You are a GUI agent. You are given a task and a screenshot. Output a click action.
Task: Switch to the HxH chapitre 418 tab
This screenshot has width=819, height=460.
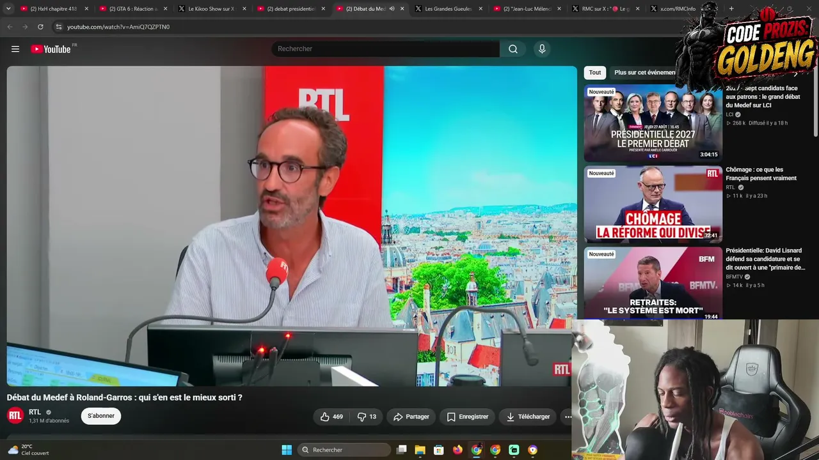point(54,9)
